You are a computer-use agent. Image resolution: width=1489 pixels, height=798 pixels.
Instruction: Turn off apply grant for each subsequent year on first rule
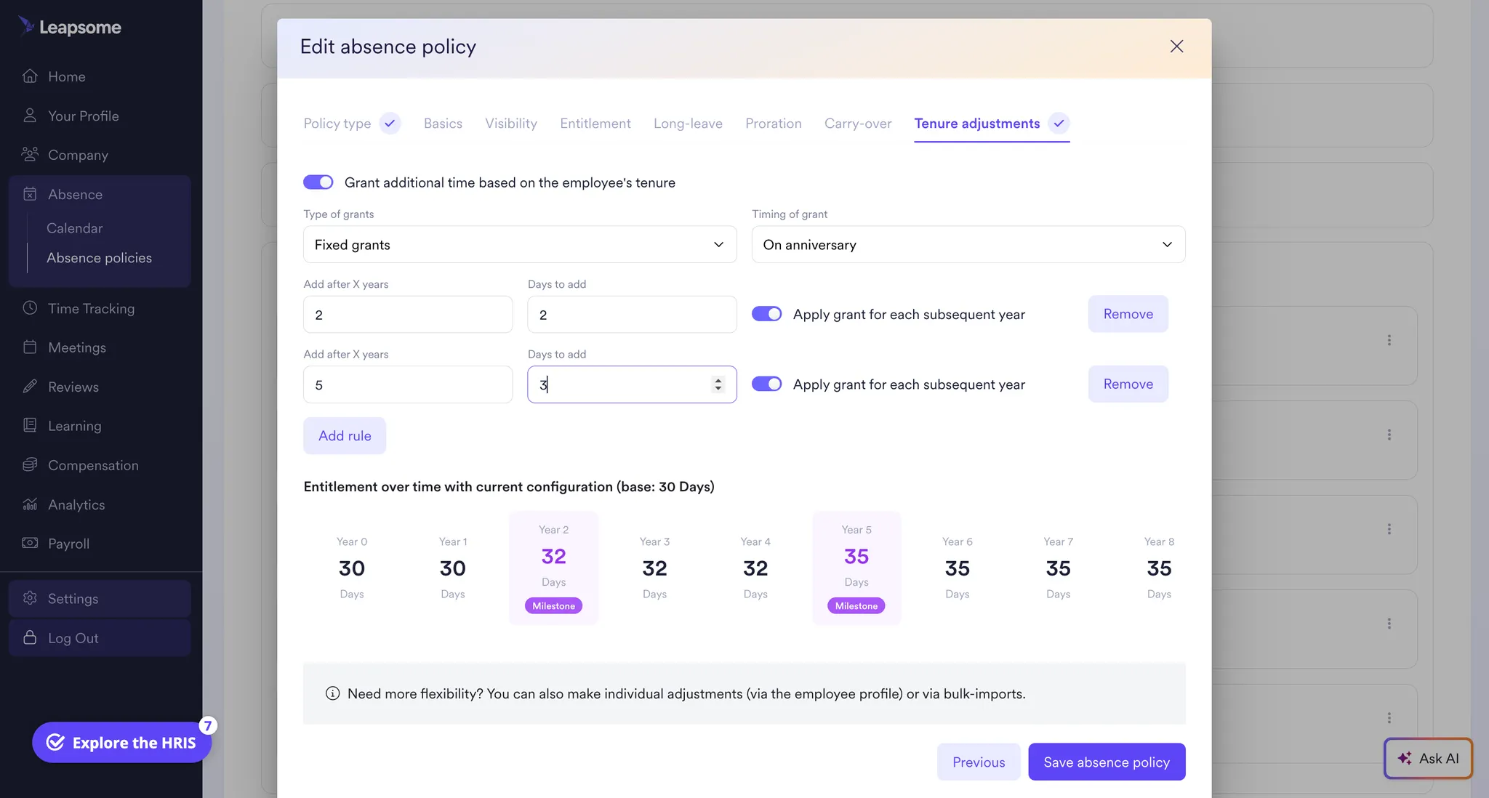click(766, 314)
